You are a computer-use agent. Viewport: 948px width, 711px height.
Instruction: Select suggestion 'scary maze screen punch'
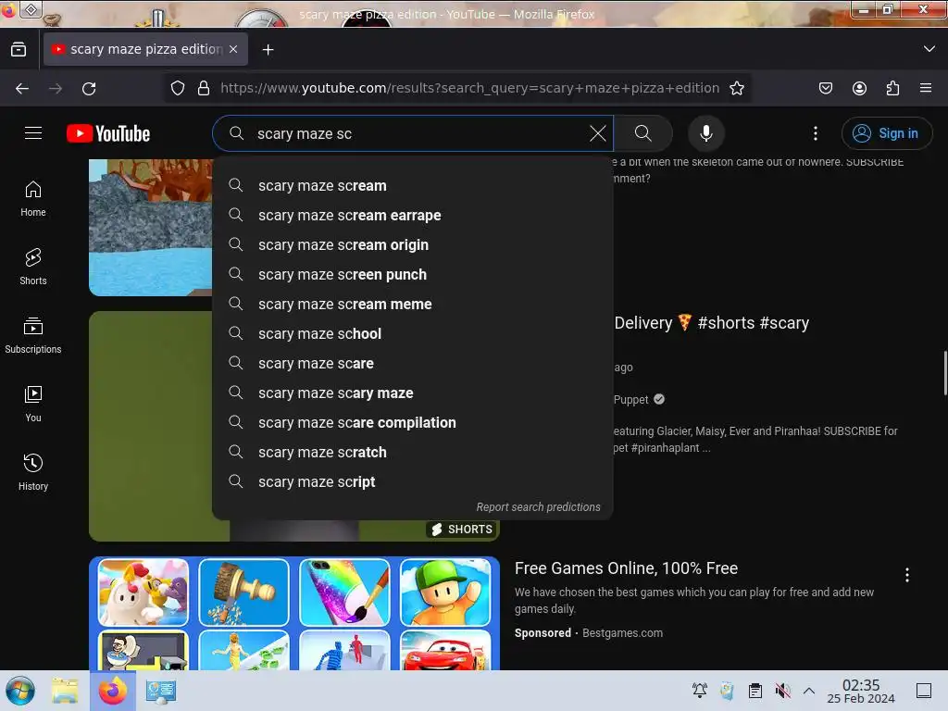(x=413, y=274)
